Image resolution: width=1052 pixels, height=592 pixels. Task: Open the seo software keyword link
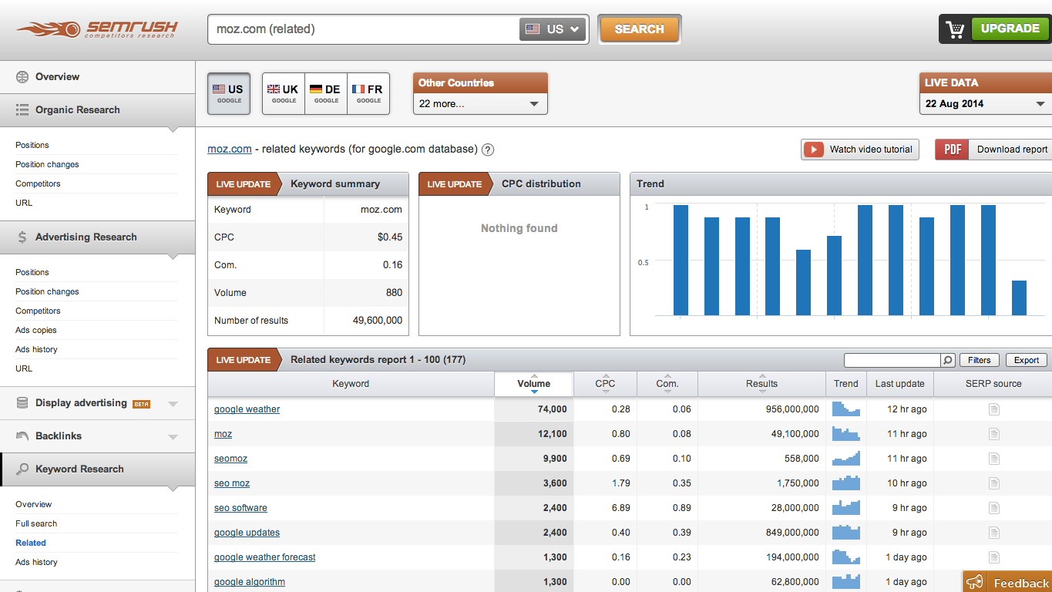tap(240, 508)
